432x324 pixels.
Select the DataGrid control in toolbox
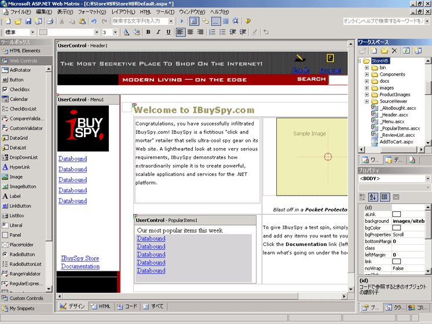click(19, 138)
